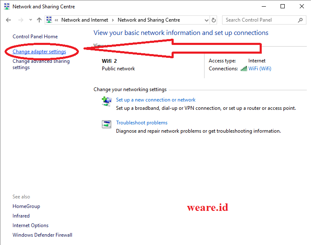Open HomeGroup under See also
Image resolution: width=311 pixels, height=245 pixels.
click(26, 206)
